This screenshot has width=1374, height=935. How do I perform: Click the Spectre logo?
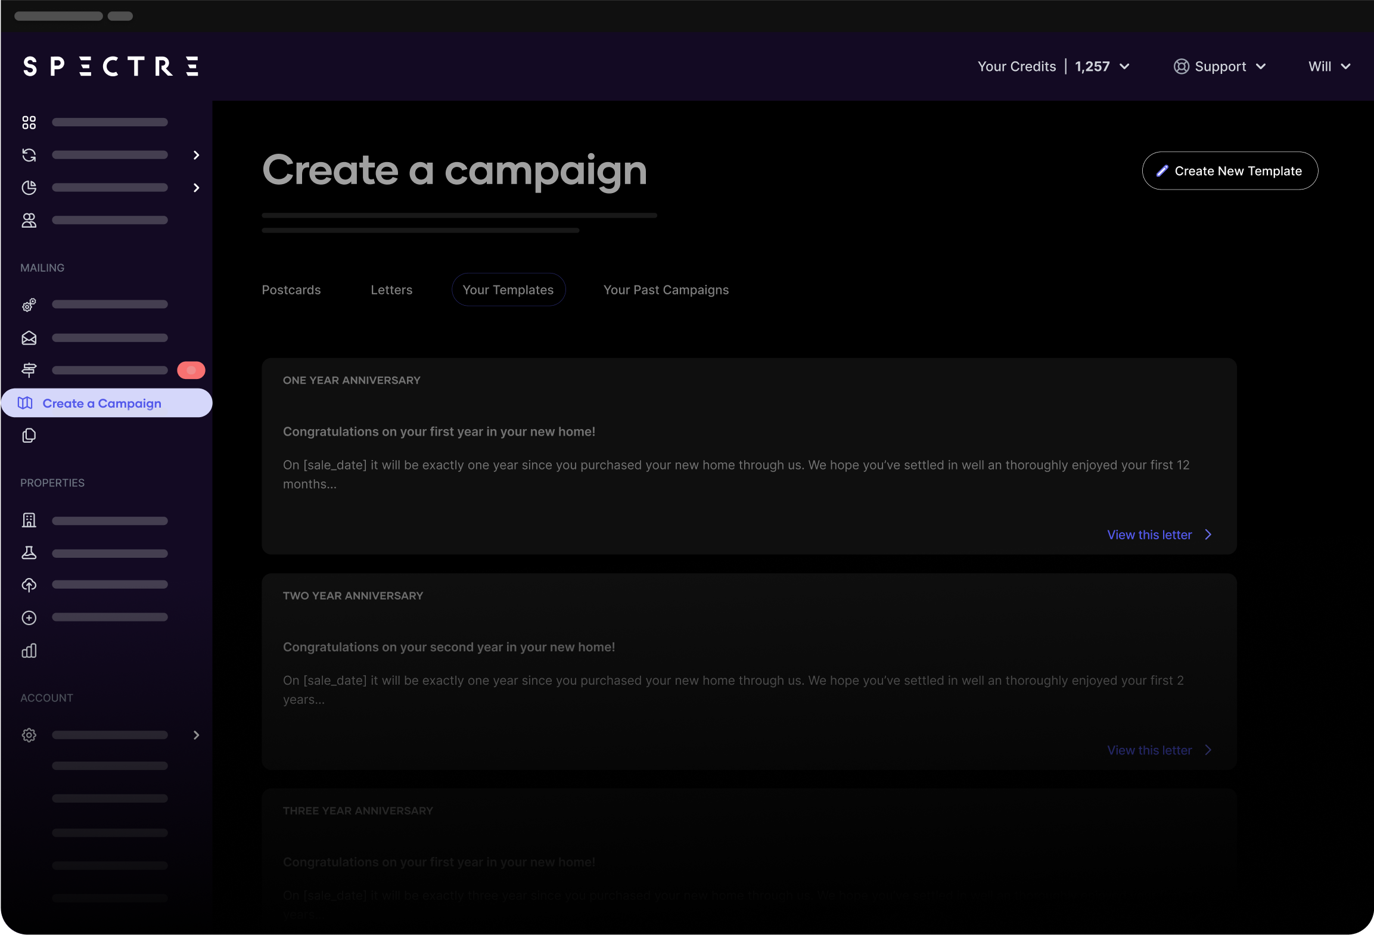(x=111, y=66)
